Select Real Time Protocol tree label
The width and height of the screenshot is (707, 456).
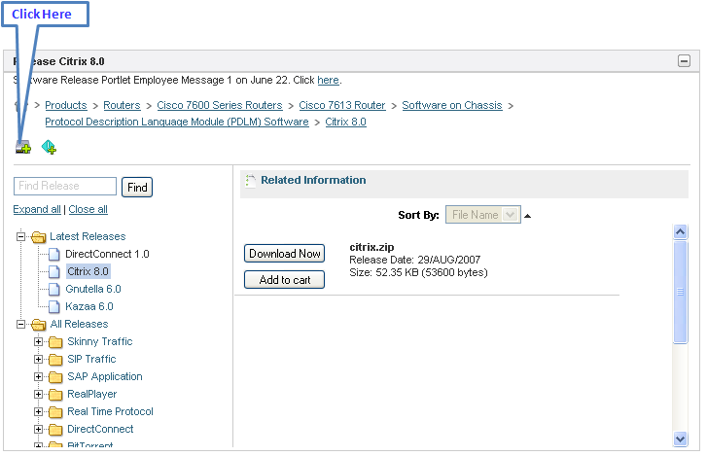(110, 412)
